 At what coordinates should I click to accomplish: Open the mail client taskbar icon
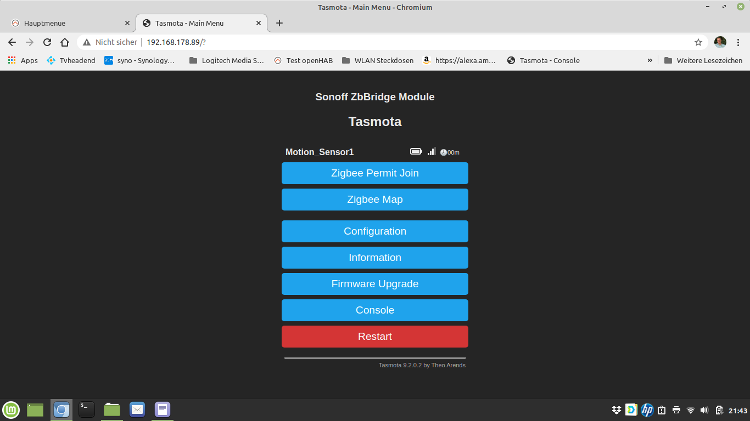pos(137,409)
